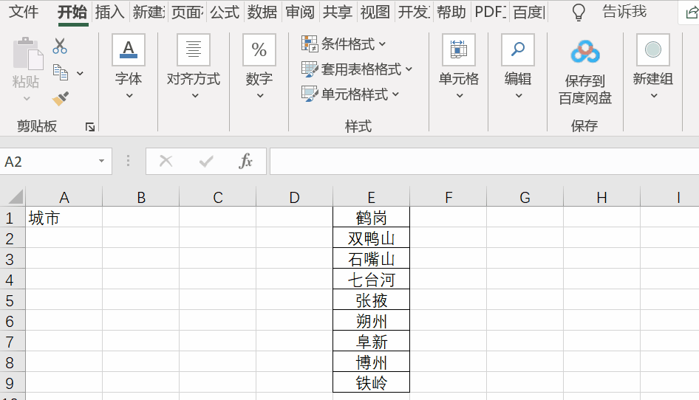Open the 编辑 editing magnifier icon
Screen dimensions: 699x400
tap(517, 50)
